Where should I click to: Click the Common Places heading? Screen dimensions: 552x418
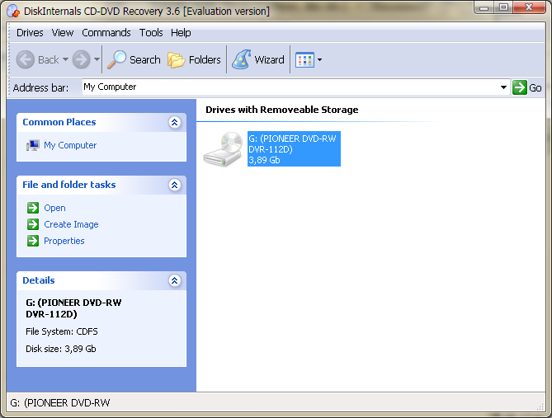click(59, 122)
